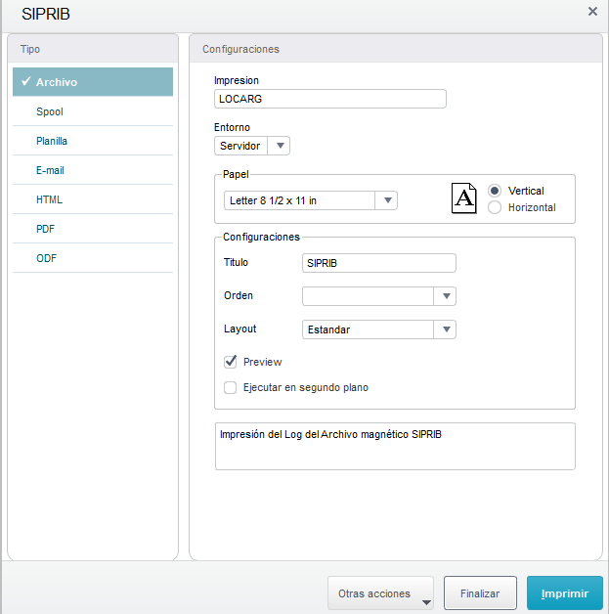
Task: Select the Archivo output type
Action: tap(93, 82)
